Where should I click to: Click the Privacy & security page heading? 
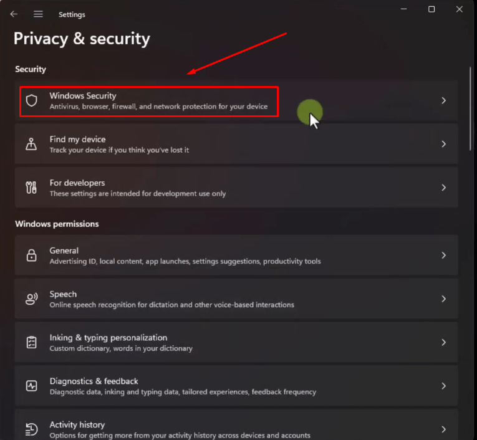pyautogui.click(x=82, y=39)
